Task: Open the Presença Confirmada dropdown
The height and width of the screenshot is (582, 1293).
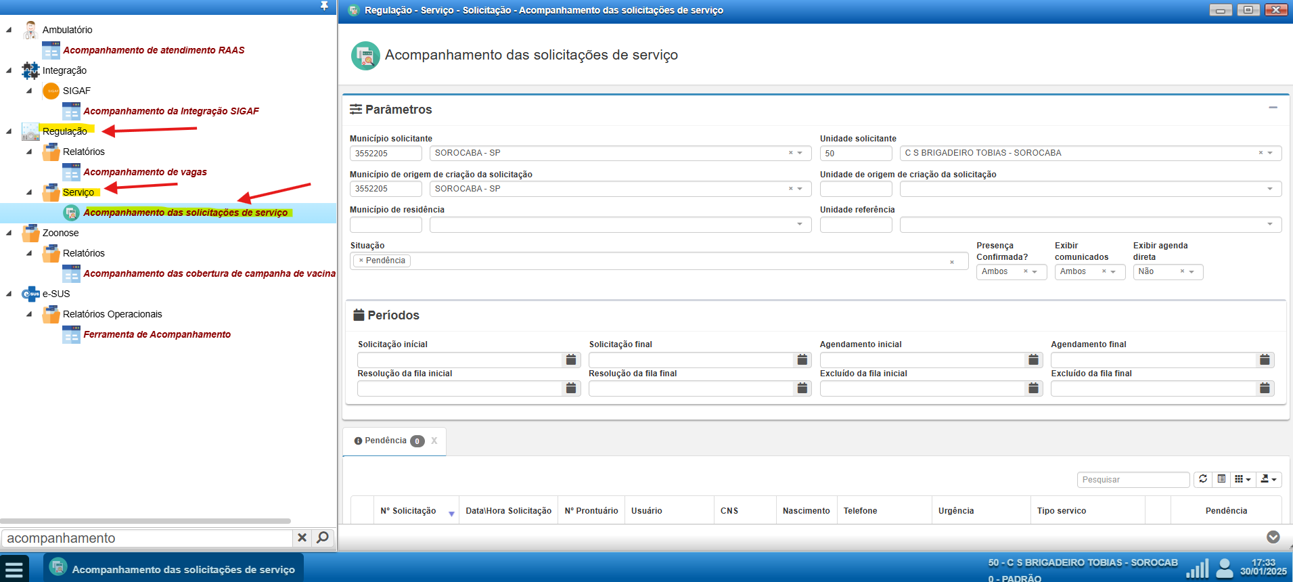Action: click(1035, 271)
